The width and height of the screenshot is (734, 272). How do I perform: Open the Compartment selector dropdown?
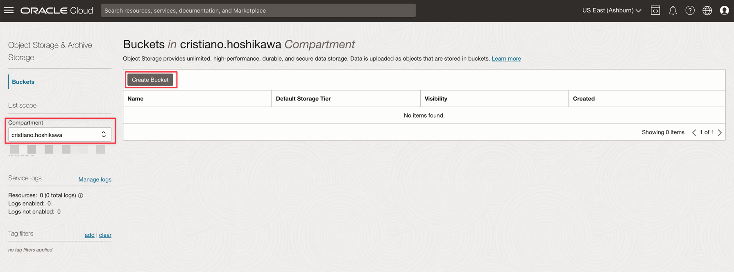(59, 135)
